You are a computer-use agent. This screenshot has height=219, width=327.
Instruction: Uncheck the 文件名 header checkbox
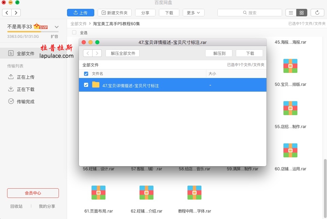point(86,74)
